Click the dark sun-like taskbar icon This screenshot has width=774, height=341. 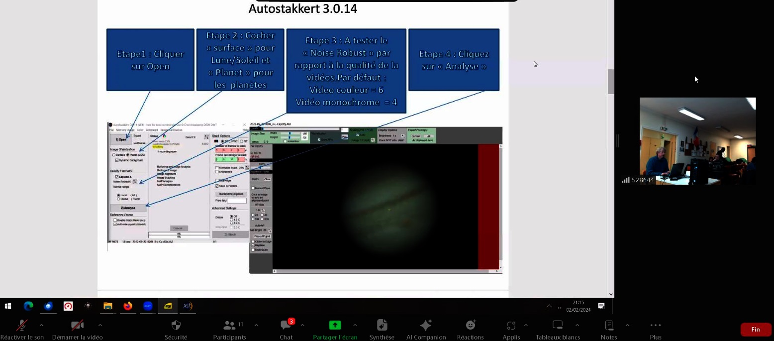tap(88, 306)
